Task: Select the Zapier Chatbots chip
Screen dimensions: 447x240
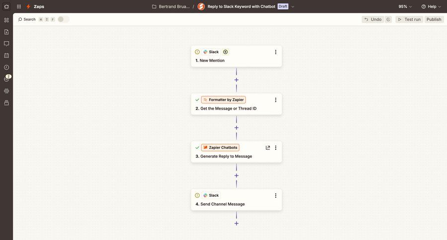Action: click(220, 147)
